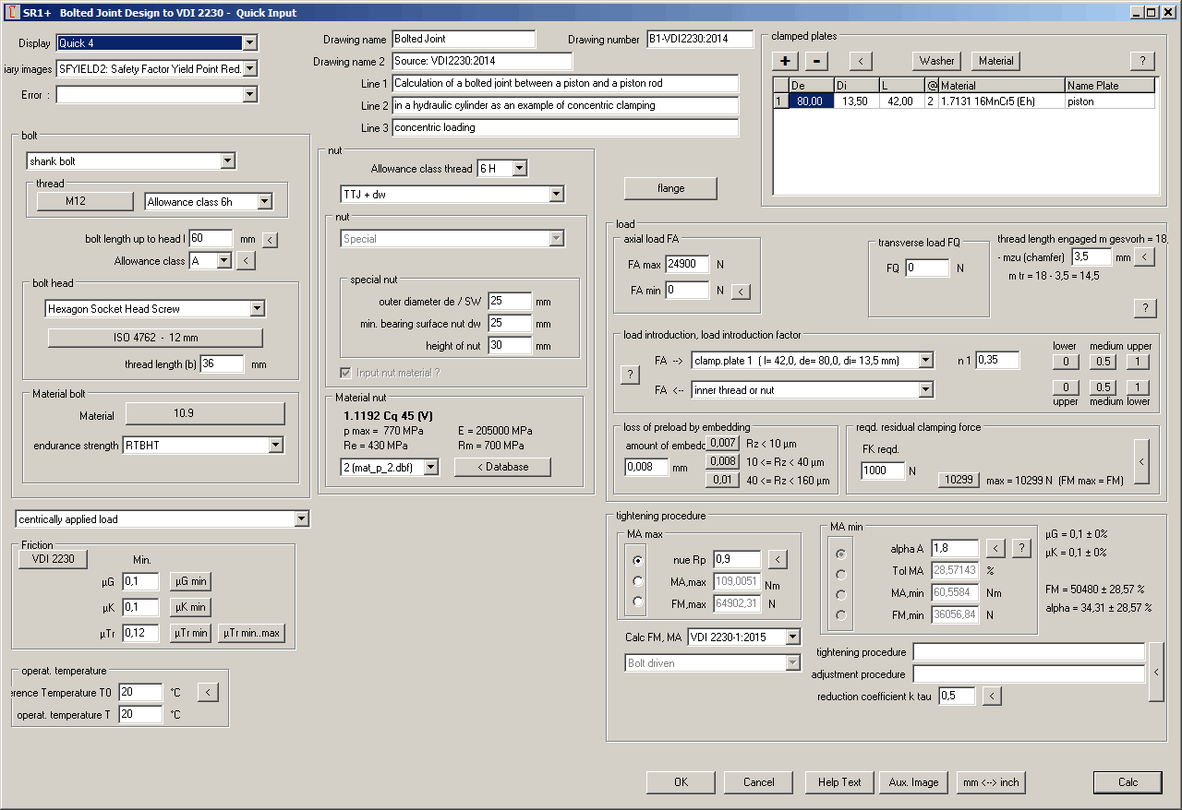The height and width of the screenshot is (810, 1182).
Task: Click the Rz < 10 µm 0,007 embedding button
Action: pyautogui.click(x=723, y=444)
